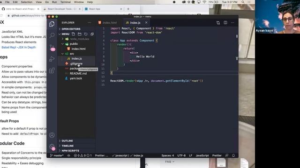Collapse the public folder

tap(74, 44)
